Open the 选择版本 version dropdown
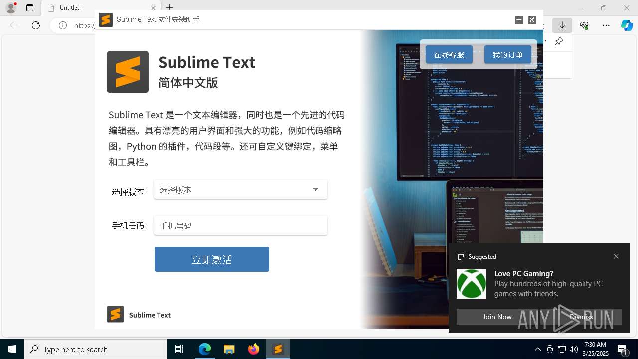Image resolution: width=638 pixels, height=359 pixels. (x=240, y=190)
